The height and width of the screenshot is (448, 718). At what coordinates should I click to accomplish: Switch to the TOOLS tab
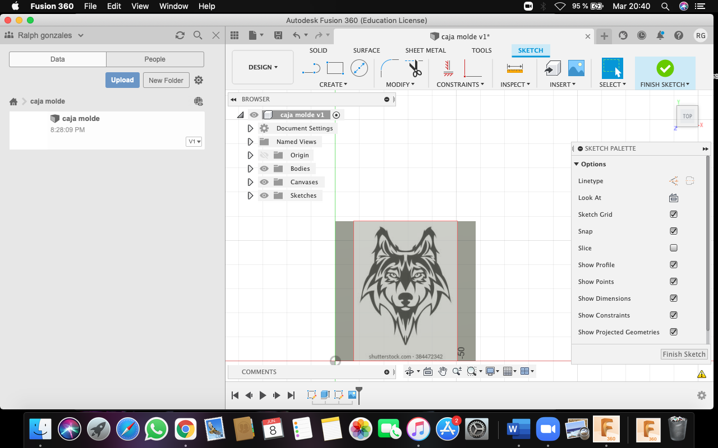[481, 50]
